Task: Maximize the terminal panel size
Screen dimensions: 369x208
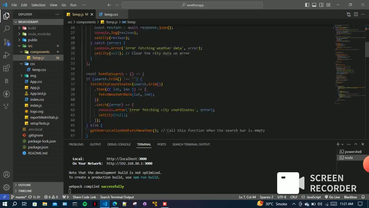Action: 356,144
